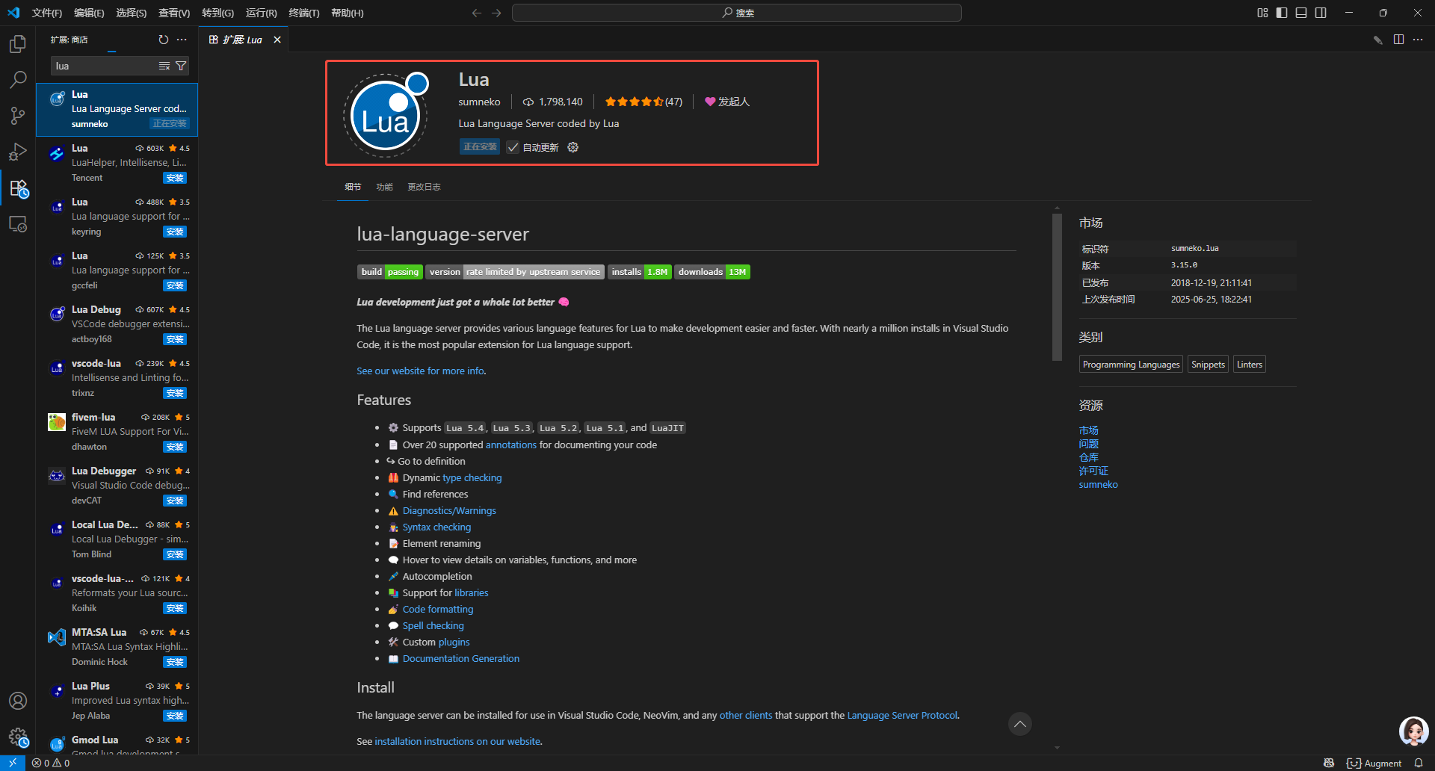This screenshot has width=1435, height=771.
Task: Open extensions view more actions menu
Action: click(182, 40)
